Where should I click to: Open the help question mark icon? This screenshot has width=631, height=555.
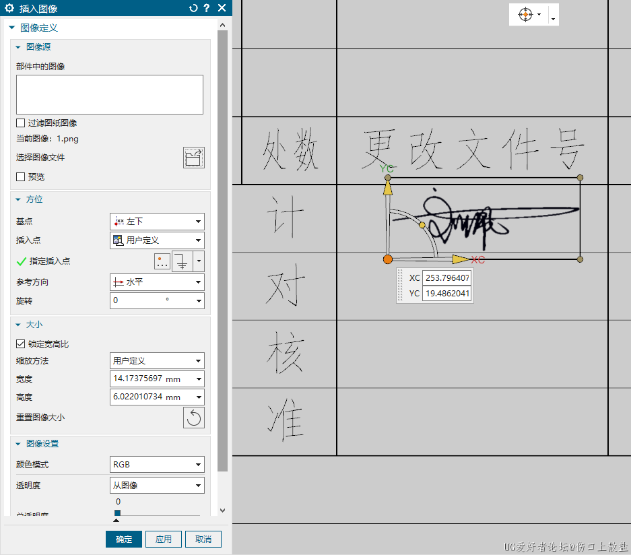pyautogui.click(x=207, y=8)
